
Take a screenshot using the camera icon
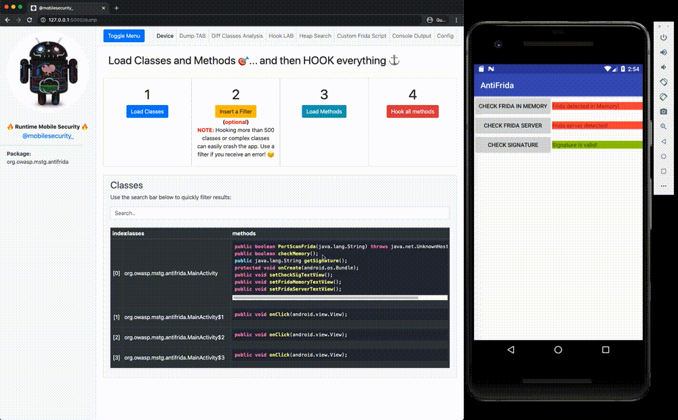tap(663, 112)
